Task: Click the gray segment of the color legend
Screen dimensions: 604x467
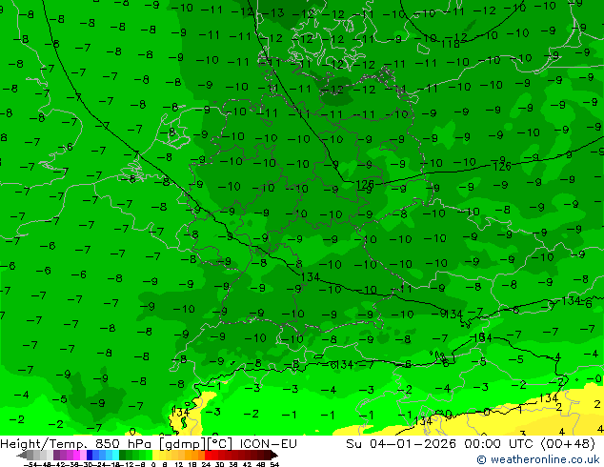Action: (x=40, y=455)
